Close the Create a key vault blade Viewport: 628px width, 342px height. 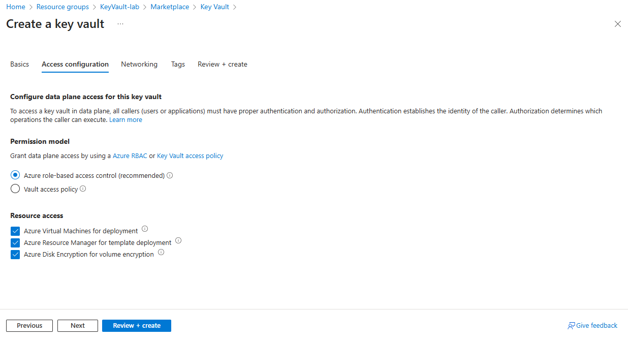point(618,24)
